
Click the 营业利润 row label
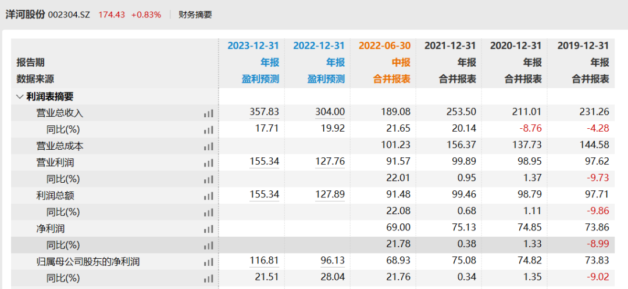pos(55,162)
